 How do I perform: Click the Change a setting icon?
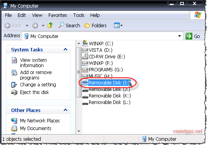[14, 85]
